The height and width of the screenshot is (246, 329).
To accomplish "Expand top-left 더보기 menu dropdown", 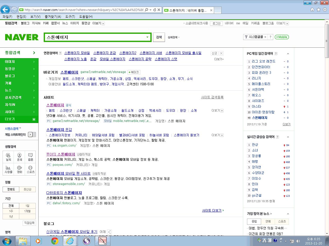I will (x=98, y=23).
